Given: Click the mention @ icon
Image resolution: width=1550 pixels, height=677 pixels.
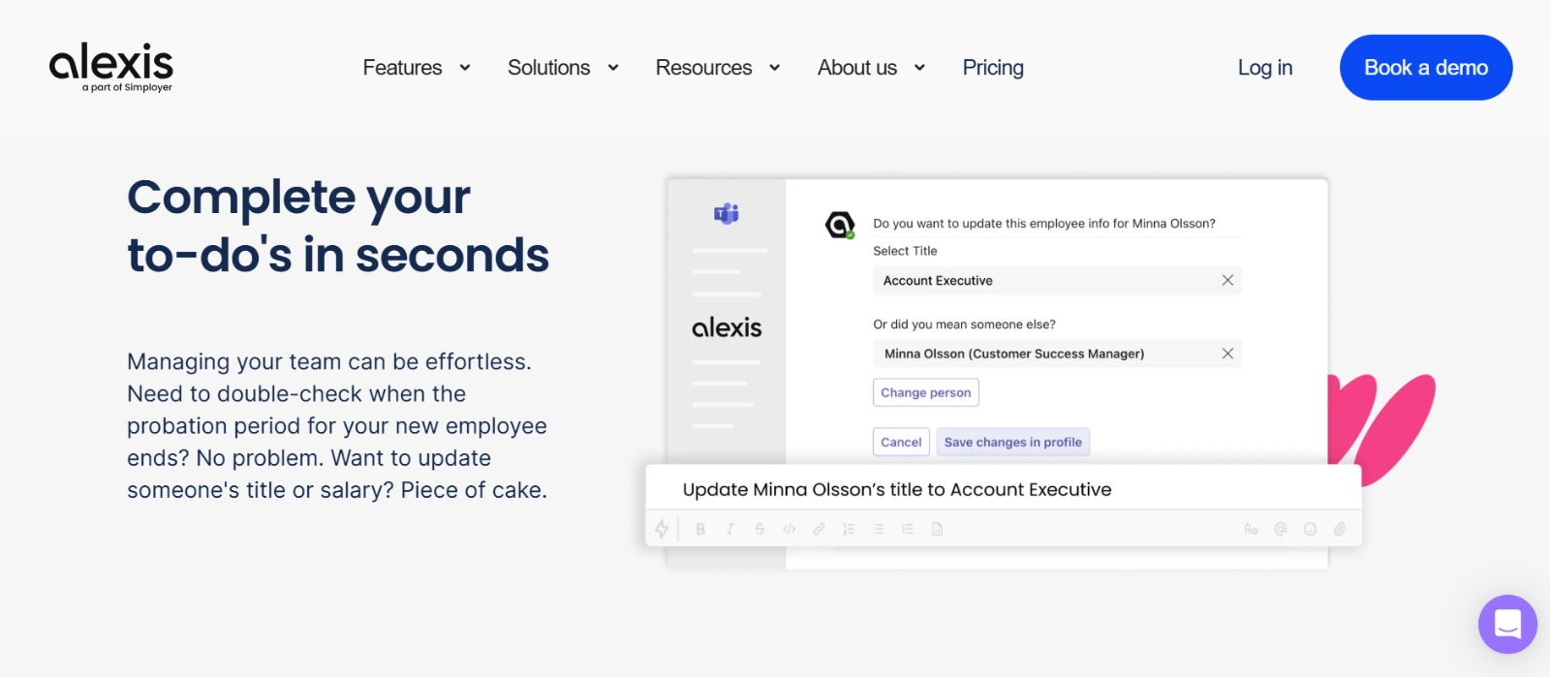Looking at the screenshot, I should (1281, 529).
